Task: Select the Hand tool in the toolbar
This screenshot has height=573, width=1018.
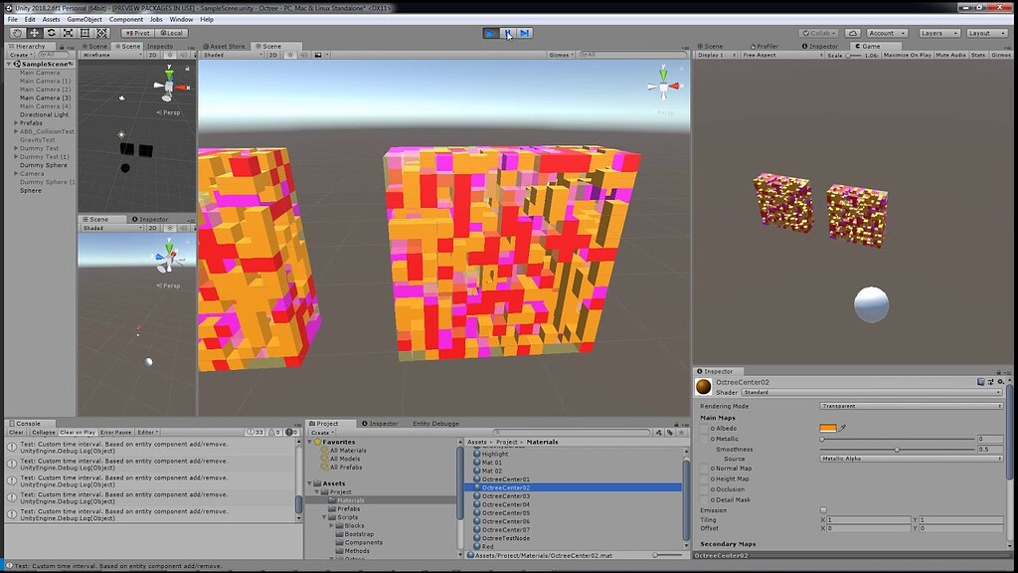Action: point(17,33)
